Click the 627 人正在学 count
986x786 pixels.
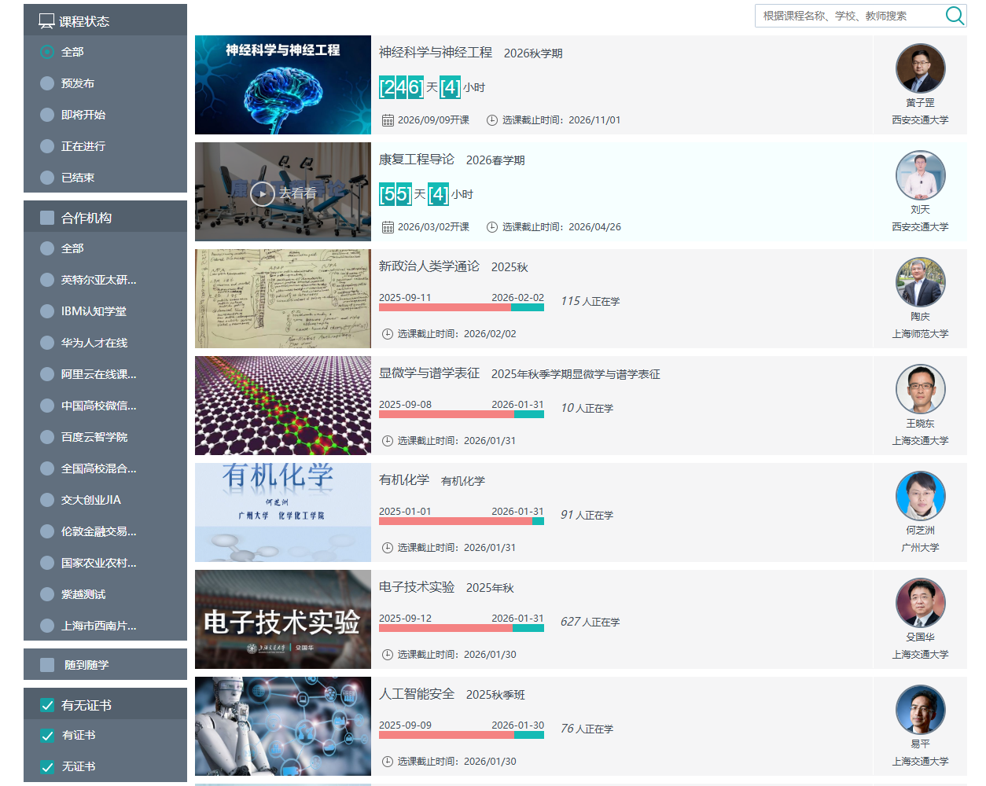click(590, 622)
